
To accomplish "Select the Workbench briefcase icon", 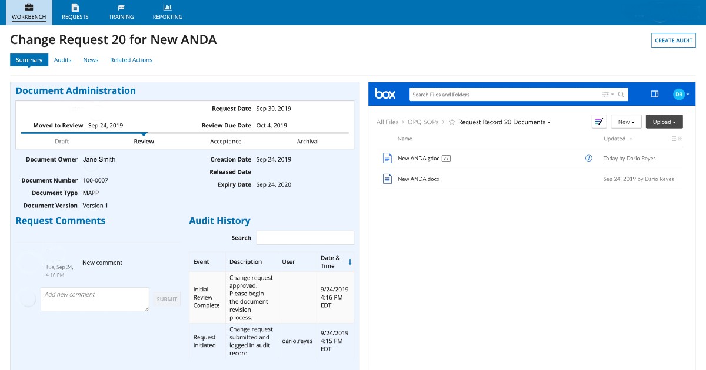I will pyautogui.click(x=29, y=8).
